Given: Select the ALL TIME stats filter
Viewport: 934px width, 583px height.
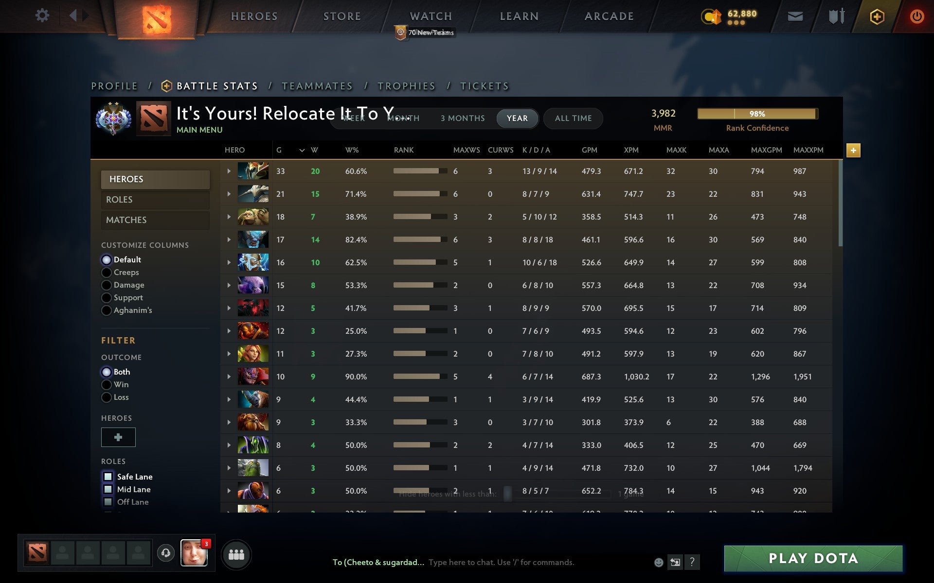Looking at the screenshot, I should (573, 118).
